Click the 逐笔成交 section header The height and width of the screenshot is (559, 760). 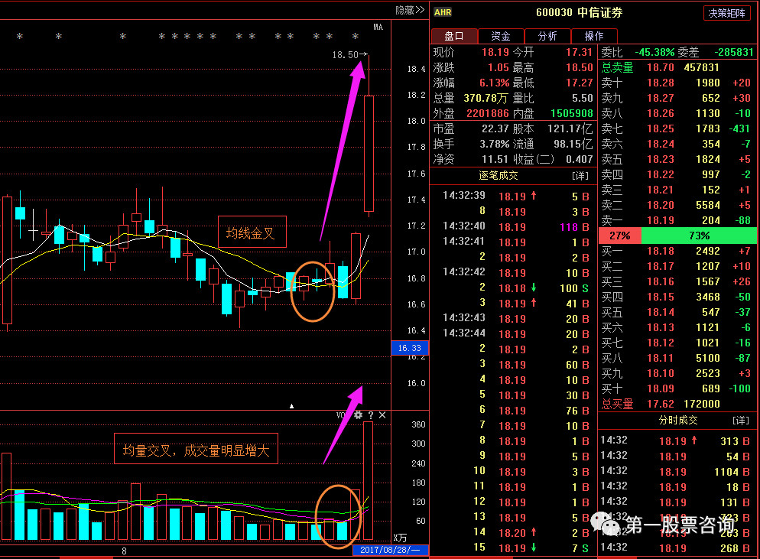(499, 176)
